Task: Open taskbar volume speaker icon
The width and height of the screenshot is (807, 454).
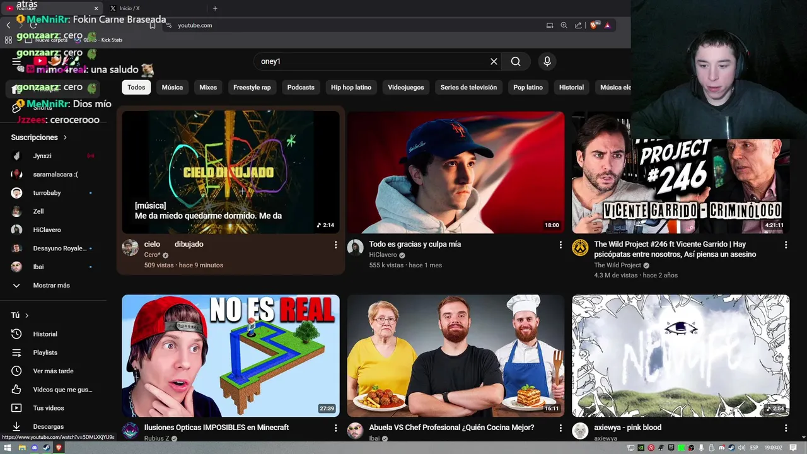Action: click(742, 448)
